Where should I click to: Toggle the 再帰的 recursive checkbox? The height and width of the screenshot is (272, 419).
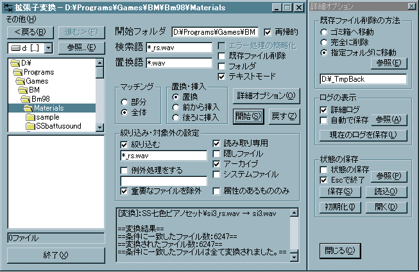pyautogui.click(x=267, y=32)
